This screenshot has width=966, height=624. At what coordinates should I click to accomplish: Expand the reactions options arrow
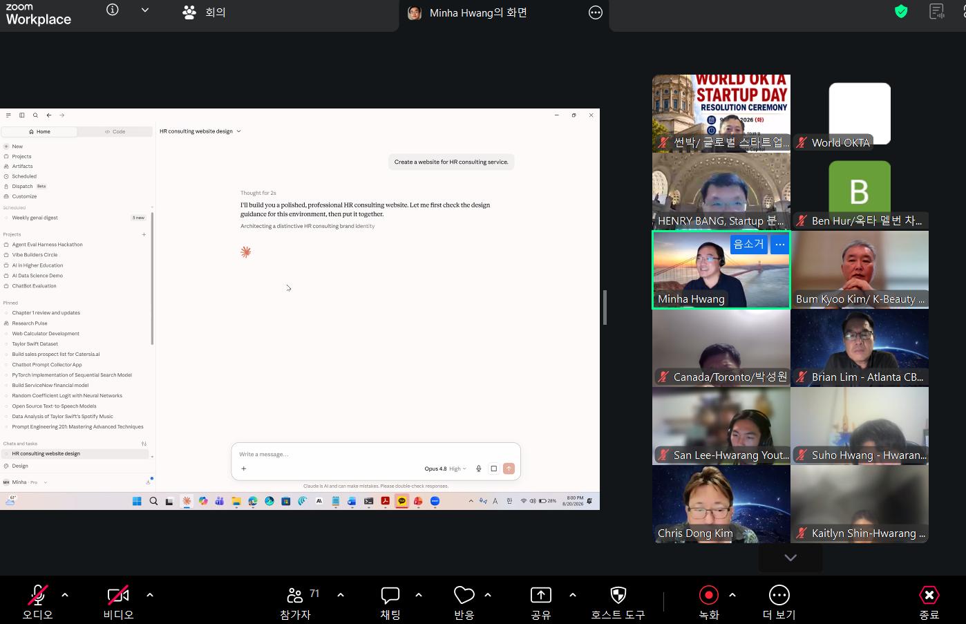488,594
